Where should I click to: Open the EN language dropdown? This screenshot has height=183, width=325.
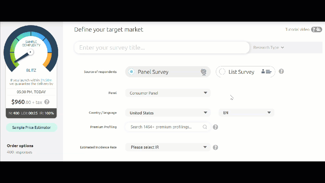click(247, 113)
